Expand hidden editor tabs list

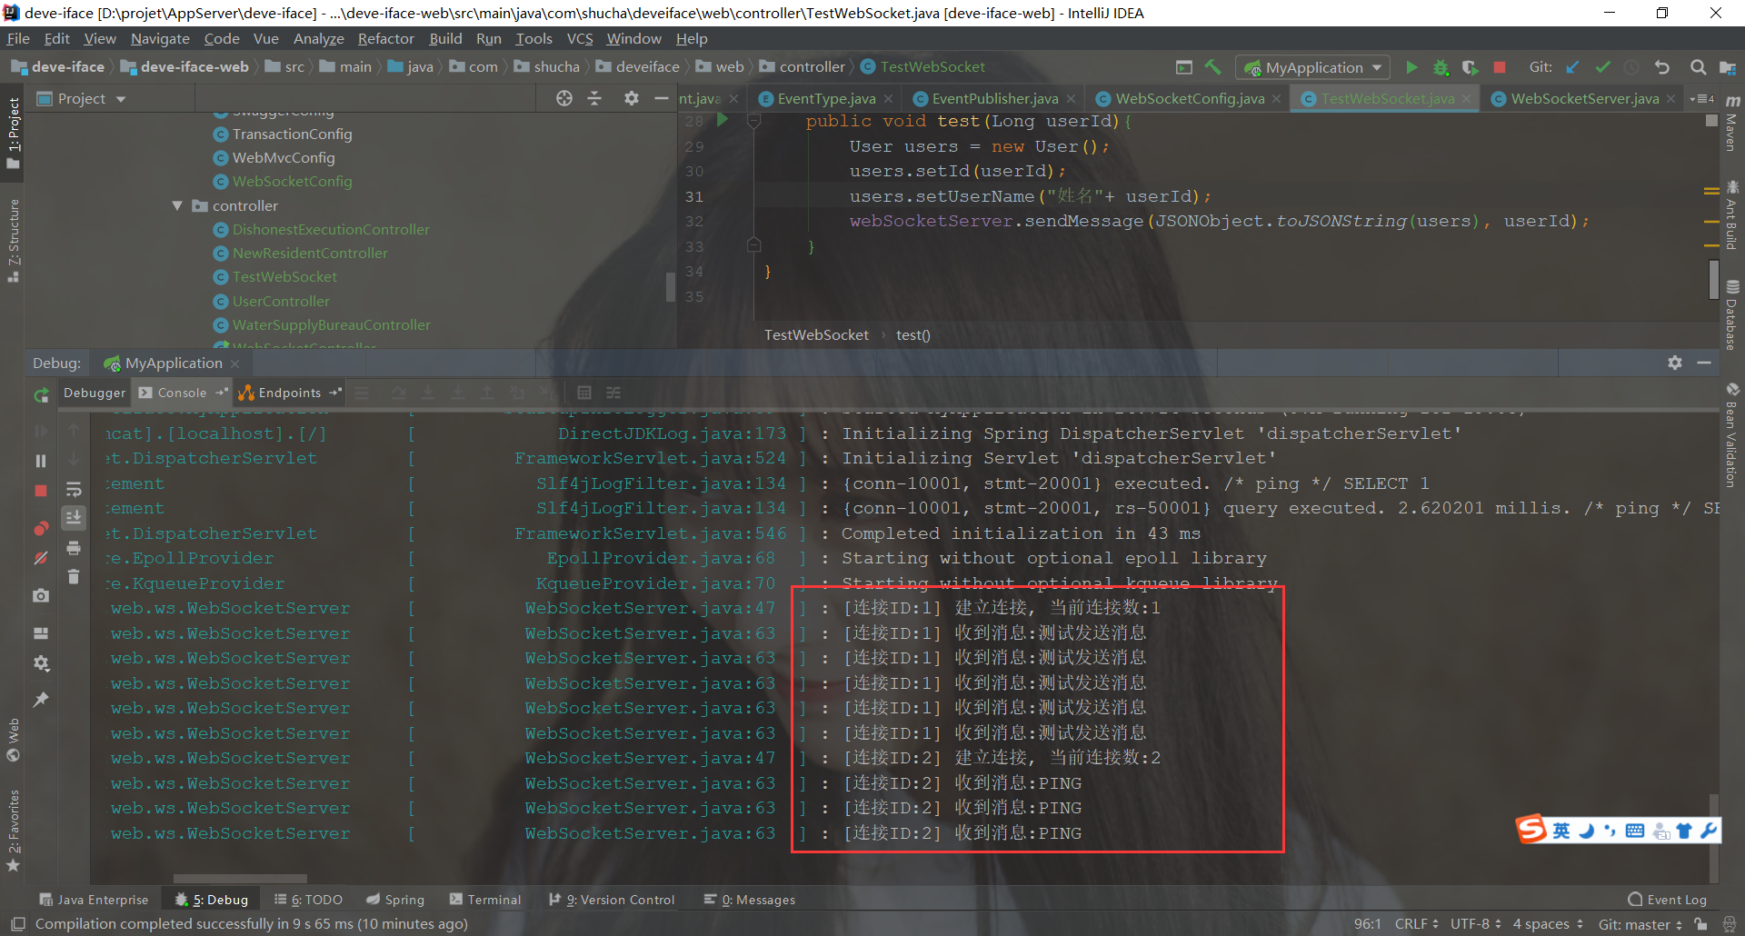(x=1701, y=98)
